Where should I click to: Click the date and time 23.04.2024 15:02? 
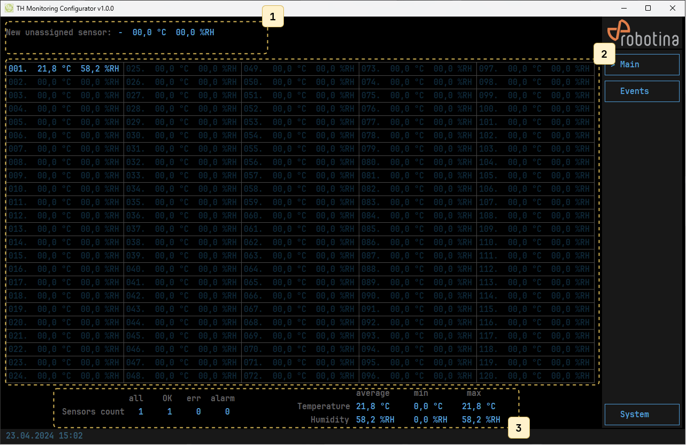coord(44,436)
